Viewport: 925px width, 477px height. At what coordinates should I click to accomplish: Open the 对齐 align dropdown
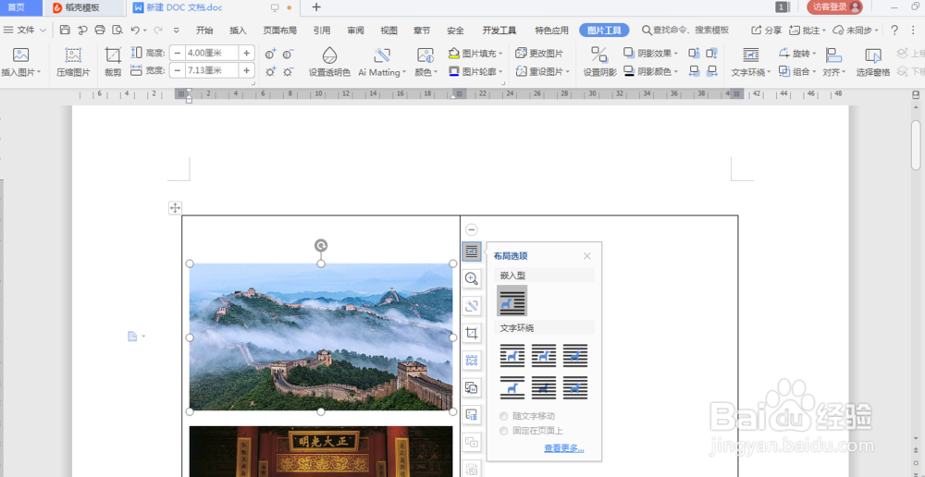844,72
